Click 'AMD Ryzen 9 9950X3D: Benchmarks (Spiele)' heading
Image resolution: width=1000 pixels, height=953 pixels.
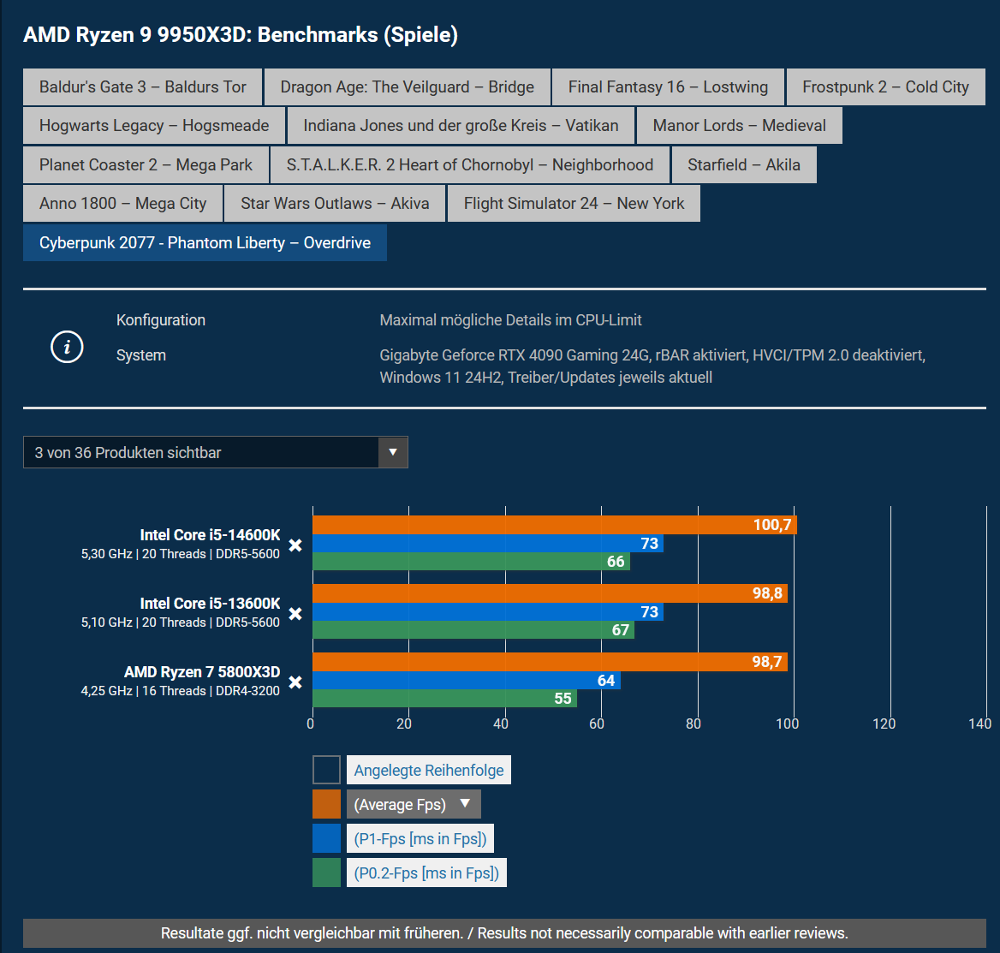(241, 34)
